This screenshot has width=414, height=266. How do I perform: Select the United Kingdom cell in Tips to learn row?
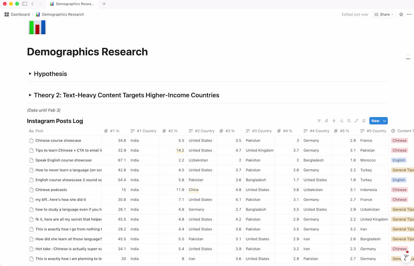260,150
